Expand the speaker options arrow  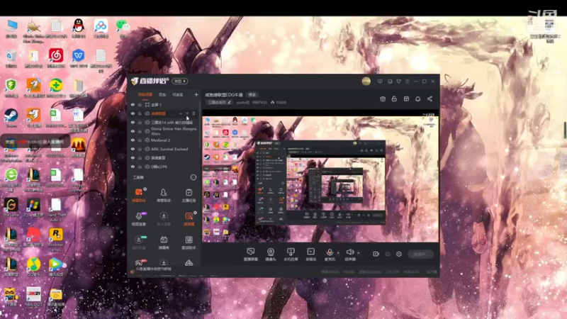point(359,253)
